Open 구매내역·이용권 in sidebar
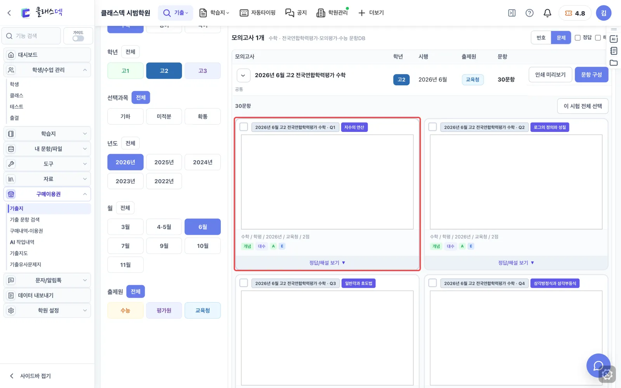This screenshot has height=388, width=621. pyautogui.click(x=26, y=231)
